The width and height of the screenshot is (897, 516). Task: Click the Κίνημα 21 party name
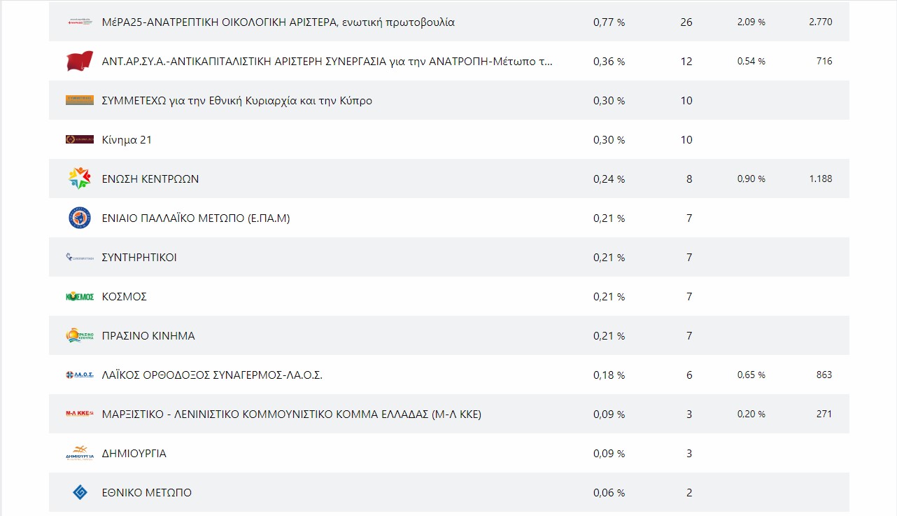127,140
